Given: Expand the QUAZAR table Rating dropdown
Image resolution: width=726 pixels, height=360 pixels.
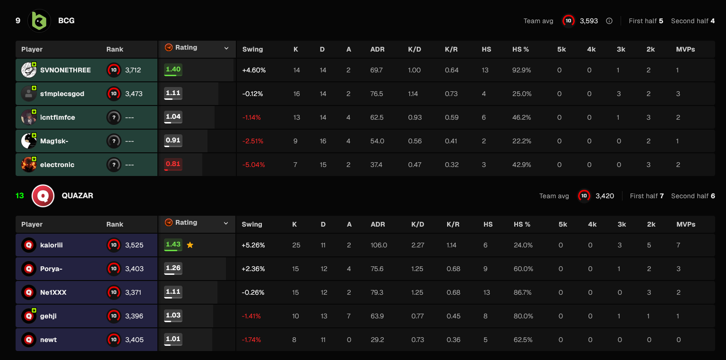Looking at the screenshot, I should coord(226,223).
